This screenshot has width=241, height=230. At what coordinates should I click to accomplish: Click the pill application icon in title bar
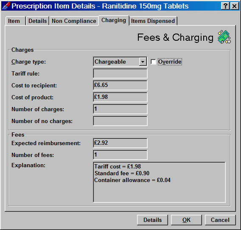point(6,6)
